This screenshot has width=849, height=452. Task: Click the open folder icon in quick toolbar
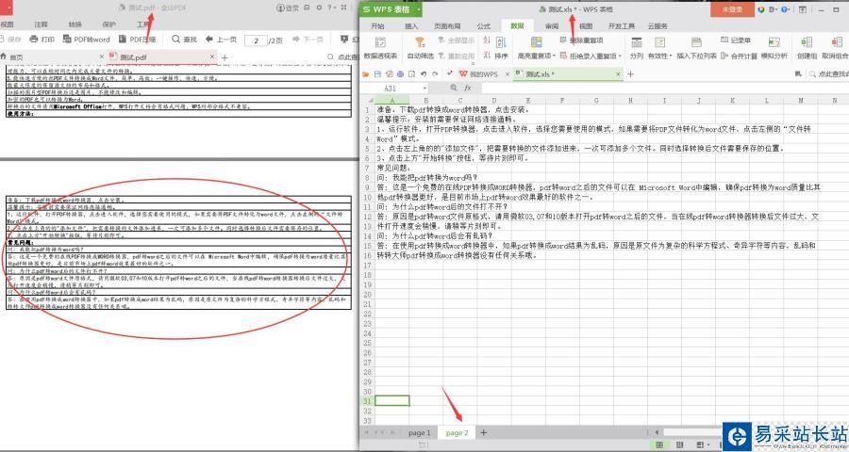pos(367,74)
